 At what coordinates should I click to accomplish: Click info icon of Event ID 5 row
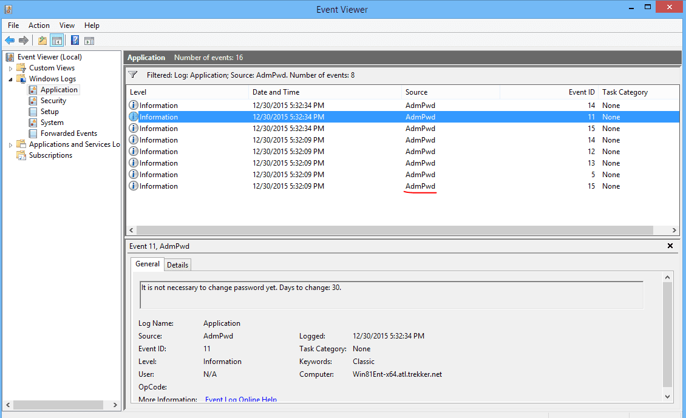pyautogui.click(x=134, y=174)
